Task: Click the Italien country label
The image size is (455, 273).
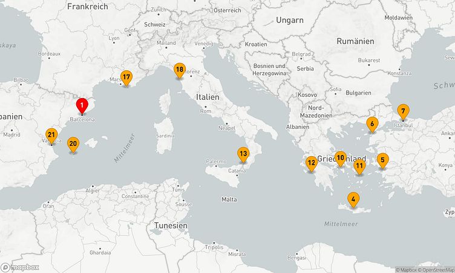Action: point(207,97)
